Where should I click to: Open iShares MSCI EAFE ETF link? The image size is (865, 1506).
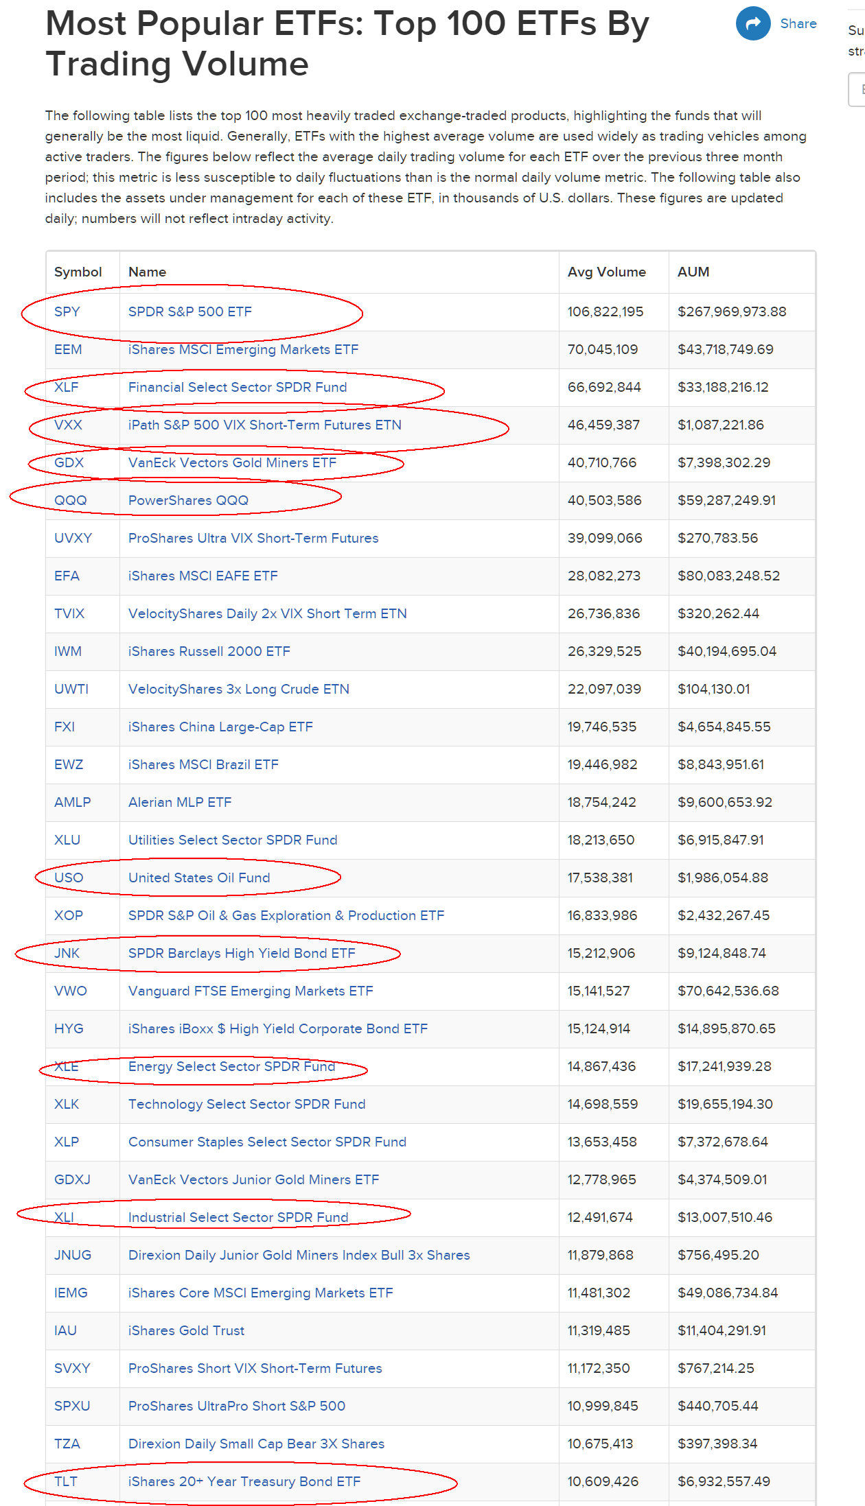point(203,576)
